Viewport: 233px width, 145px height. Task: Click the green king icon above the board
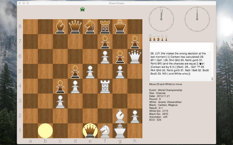coord(82,9)
